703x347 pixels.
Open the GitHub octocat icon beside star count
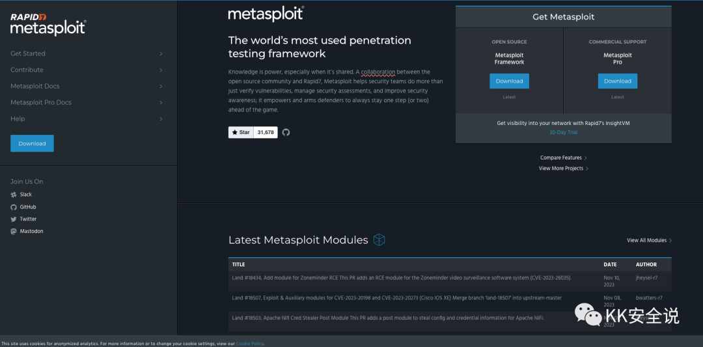pyautogui.click(x=286, y=132)
